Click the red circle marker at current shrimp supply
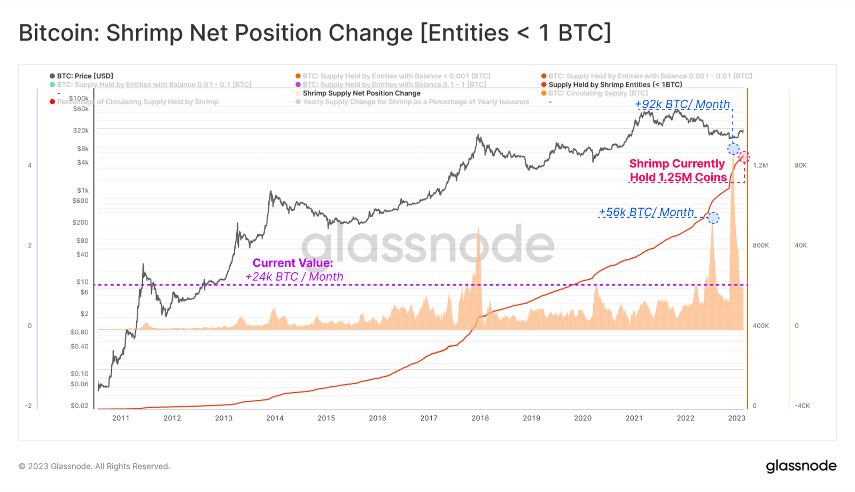The height and width of the screenshot is (492, 855). pyautogui.click(x=744, y=157)
